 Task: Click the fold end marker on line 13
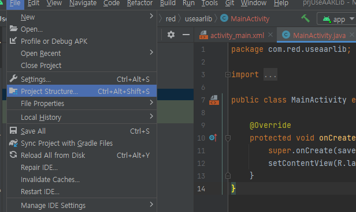[228, 176]
